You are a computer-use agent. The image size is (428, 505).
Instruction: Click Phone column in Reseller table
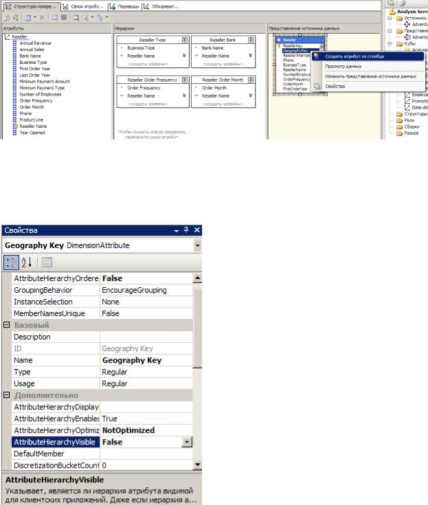click(289, 60)
